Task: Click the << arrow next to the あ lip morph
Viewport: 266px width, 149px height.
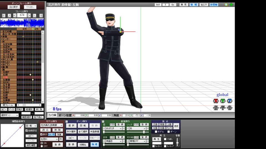Action: (x=128, y=129)
